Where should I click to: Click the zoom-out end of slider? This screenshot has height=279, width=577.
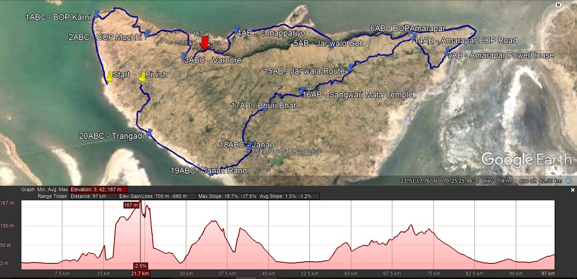coord(558,141)
